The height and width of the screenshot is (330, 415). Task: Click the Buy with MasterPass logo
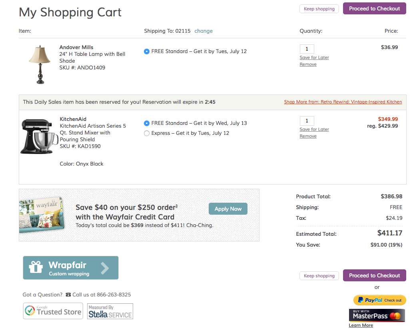[x=377, y=316]
